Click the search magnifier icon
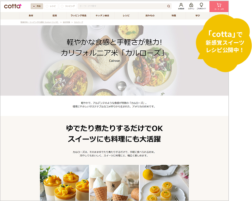 (x=169, y=6)
